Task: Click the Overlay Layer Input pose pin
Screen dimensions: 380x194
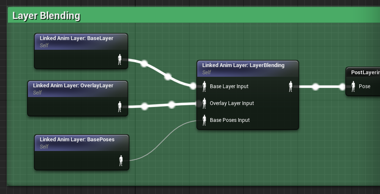Action: click(x=204, y=103)
